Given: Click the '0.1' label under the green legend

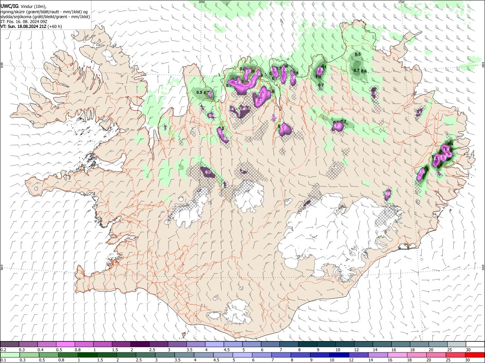Looking at the screenshot, I should [x=3, y=360].
